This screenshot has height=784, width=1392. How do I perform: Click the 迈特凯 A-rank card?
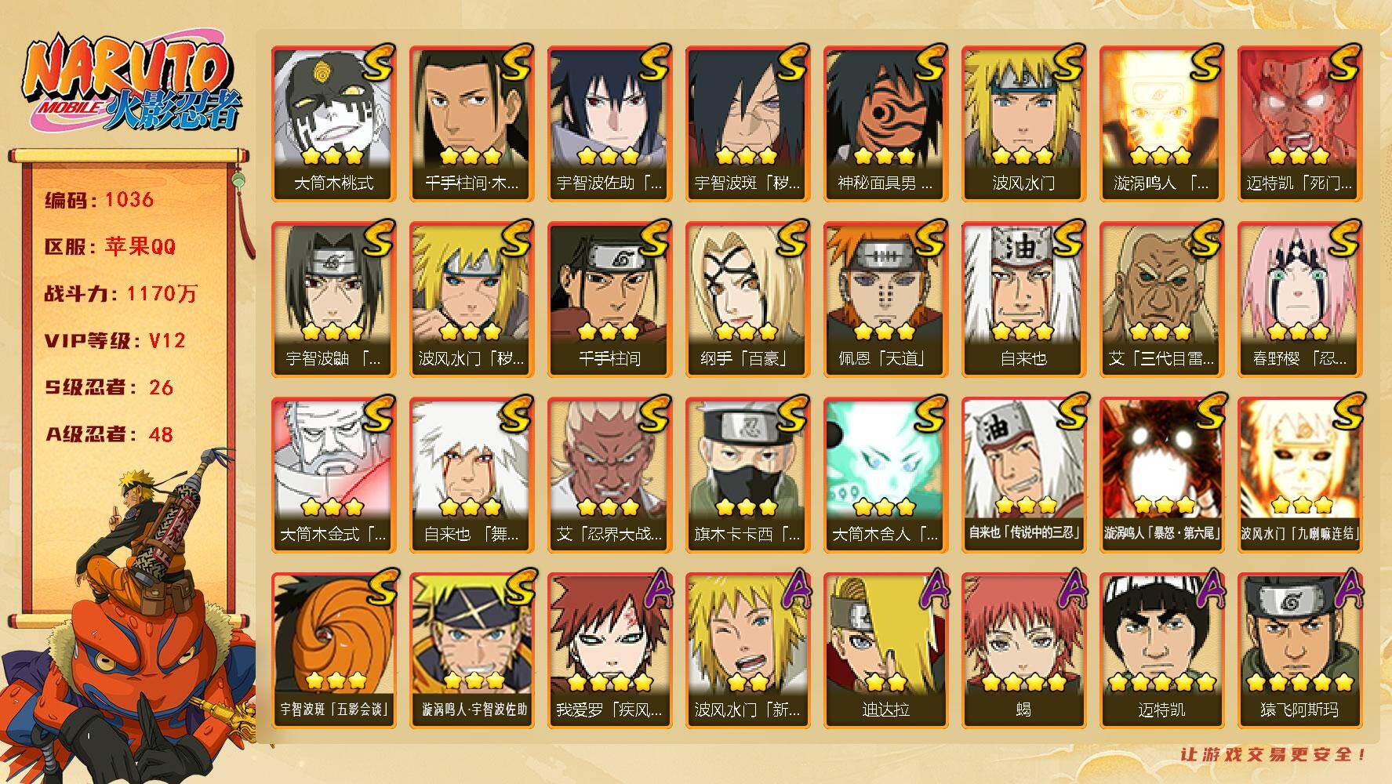pos(1161,650)
